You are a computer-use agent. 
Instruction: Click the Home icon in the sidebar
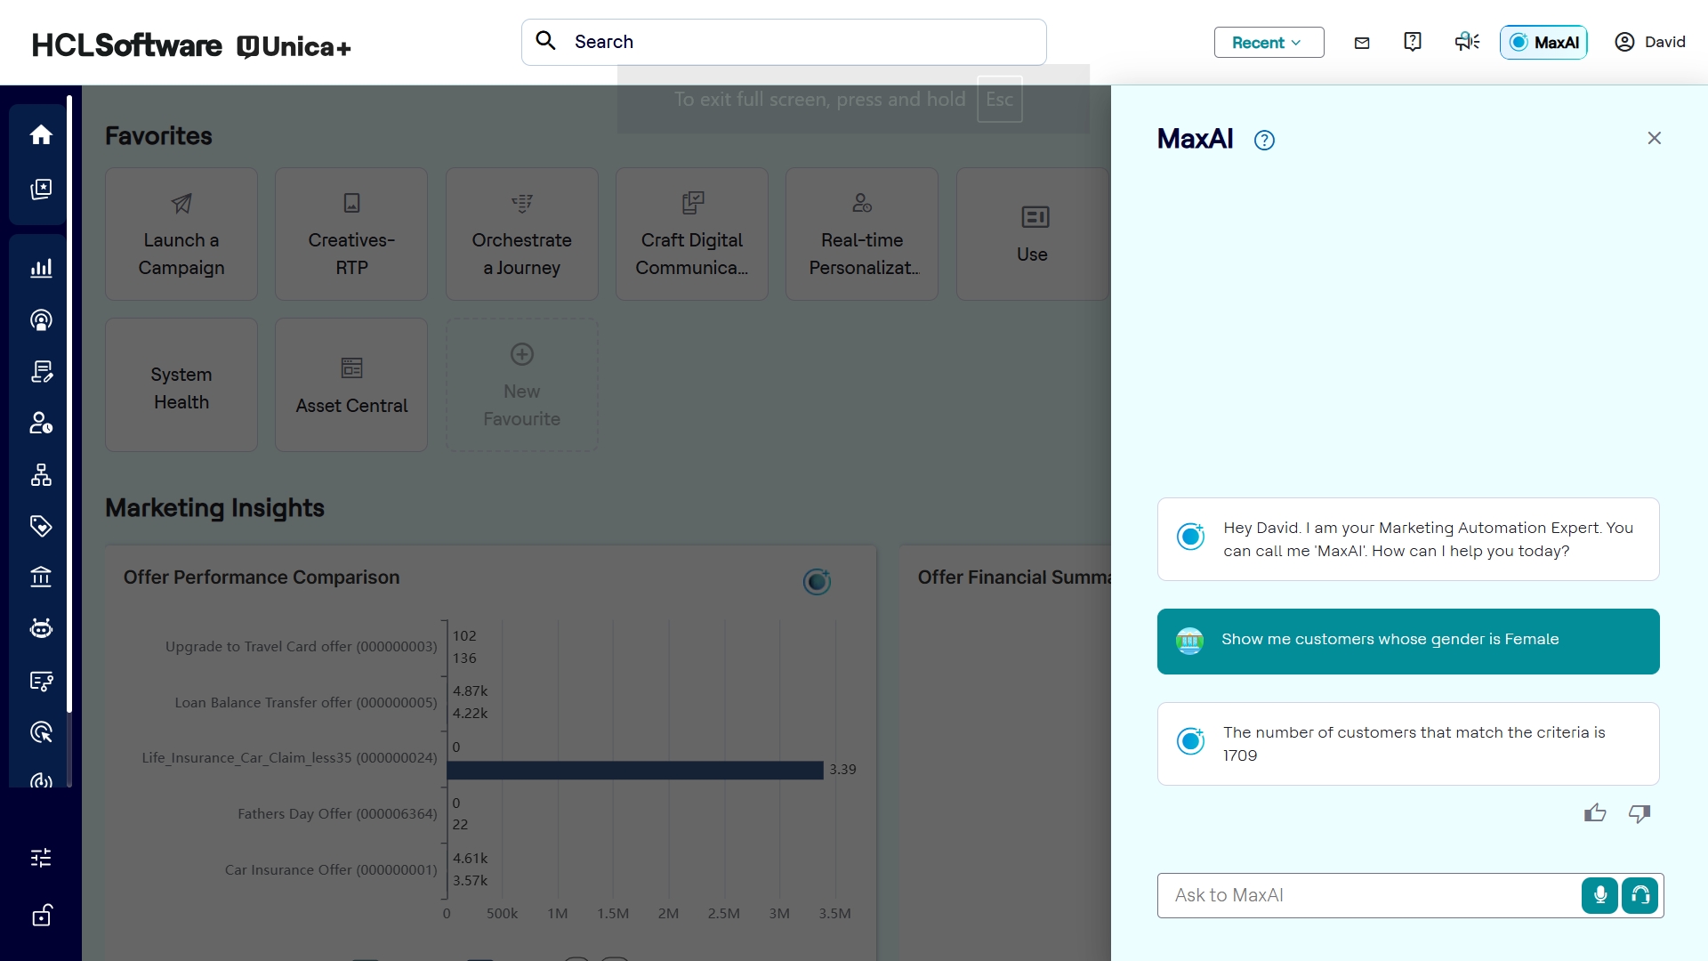[x=41, y=134]
